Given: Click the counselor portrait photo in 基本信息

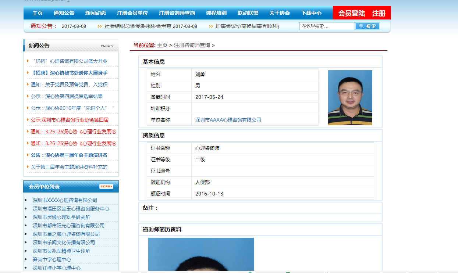Looking at the screenshot, I should [350, 97].
